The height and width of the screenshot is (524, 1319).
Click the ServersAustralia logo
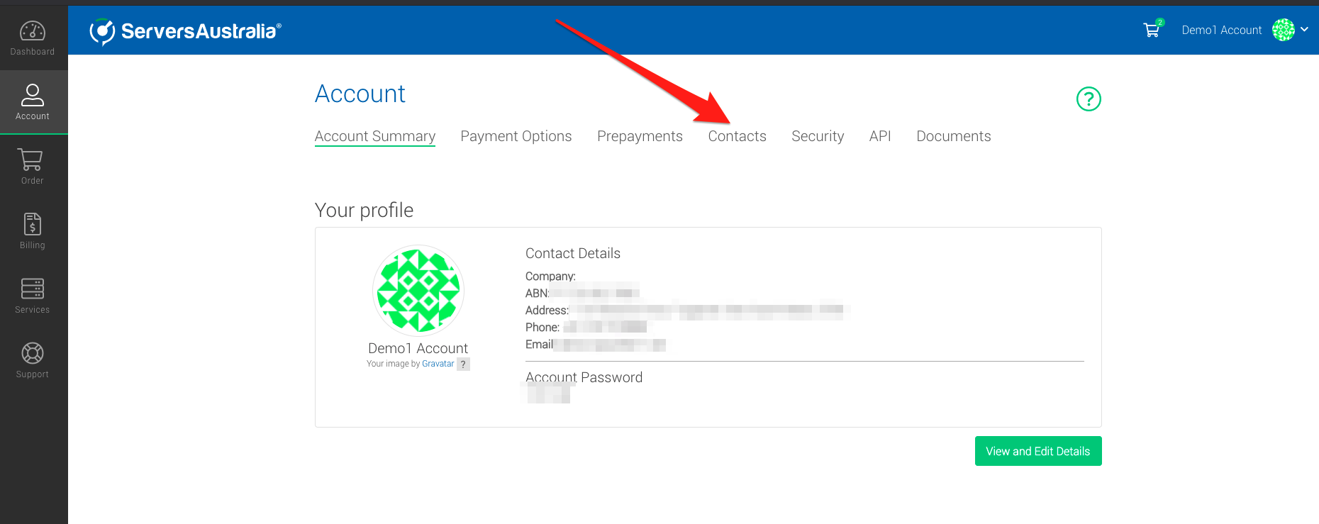pos(186,31)
